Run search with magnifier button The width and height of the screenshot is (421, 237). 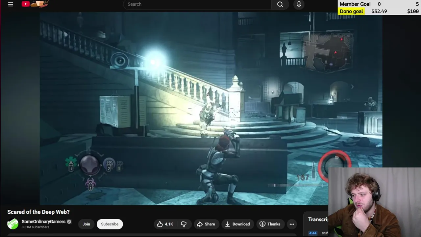pyautogui.click(x=280, y=4)
